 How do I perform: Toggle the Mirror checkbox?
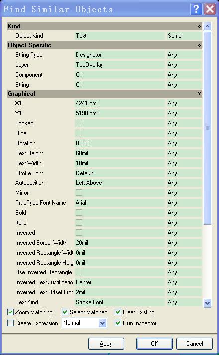(x=79, y=193)
